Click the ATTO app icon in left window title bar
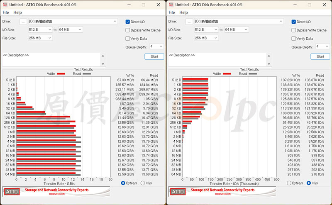Screen dimensions: 332x205 tap(5, 5)
